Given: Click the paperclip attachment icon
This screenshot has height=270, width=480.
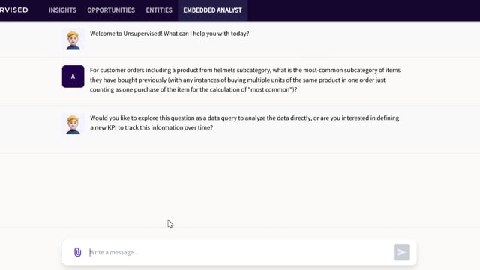Looking at the screenshot, I should click(x=78, y=252).
